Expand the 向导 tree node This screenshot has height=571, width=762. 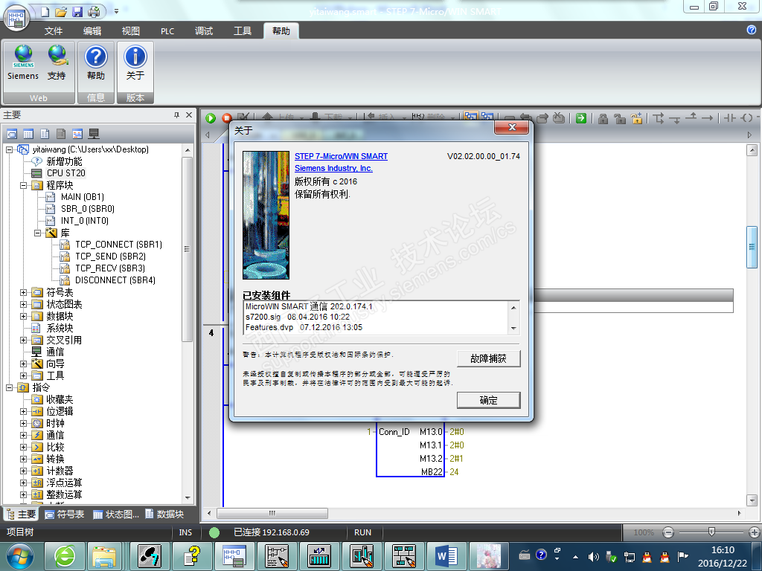pos(23,364)
